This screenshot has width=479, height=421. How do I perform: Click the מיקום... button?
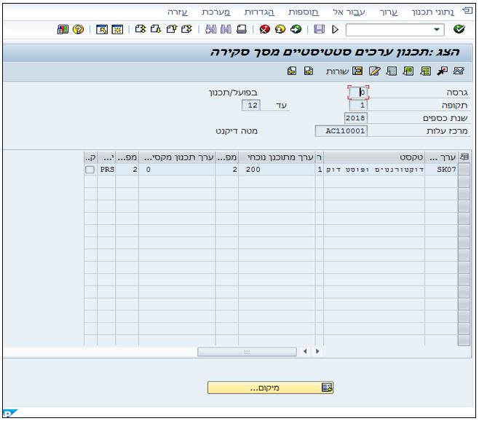click(x=270, y=387)
